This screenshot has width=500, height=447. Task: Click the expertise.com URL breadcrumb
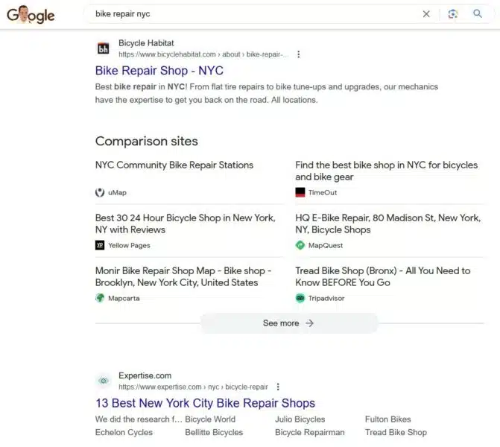click(193, 387)
